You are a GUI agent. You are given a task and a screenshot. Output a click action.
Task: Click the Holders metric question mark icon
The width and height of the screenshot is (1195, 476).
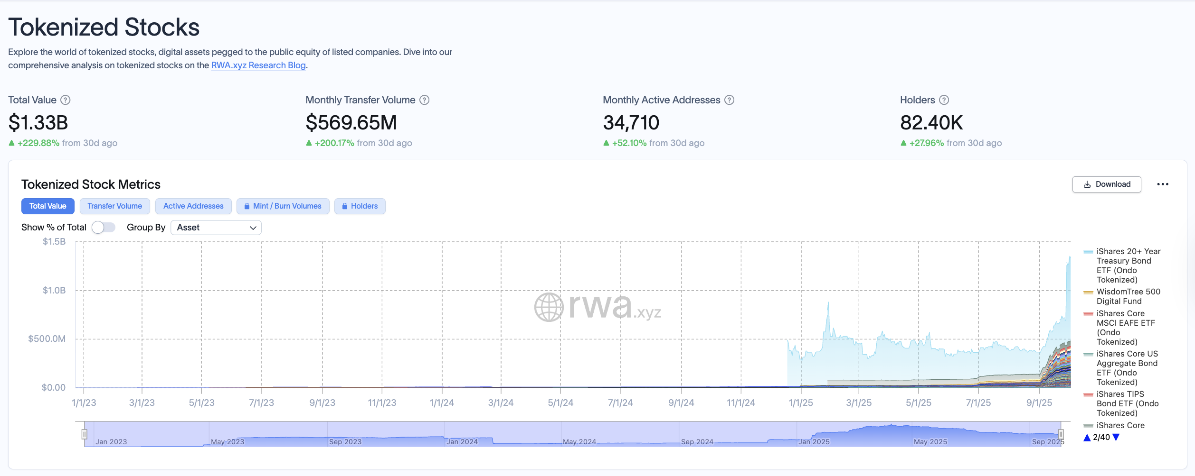pos(943,100)
